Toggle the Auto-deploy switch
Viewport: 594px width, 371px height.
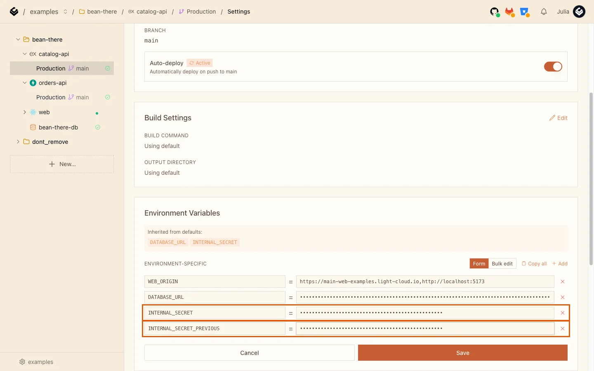tap(553, 66)
